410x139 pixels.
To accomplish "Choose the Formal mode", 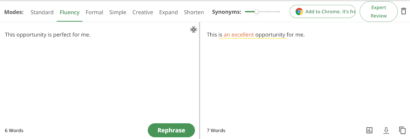I will tap(94, 12).
